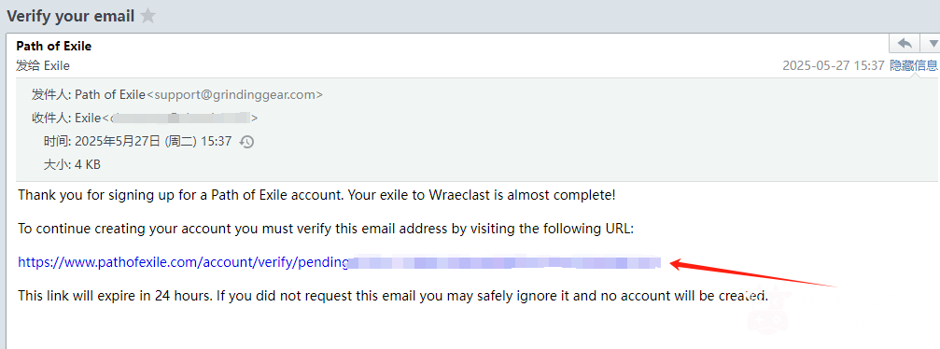940x349 pixels.
Task: Click the Verify your email subject title
Action: (x=70, y=16)
